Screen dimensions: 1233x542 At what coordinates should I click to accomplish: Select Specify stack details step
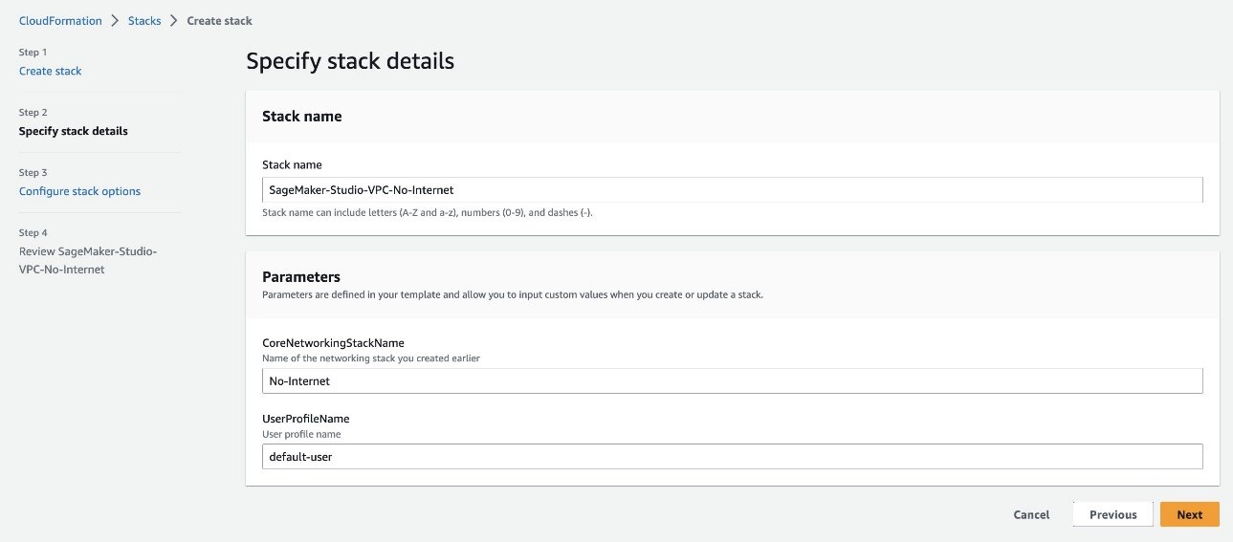pos(74,131)
